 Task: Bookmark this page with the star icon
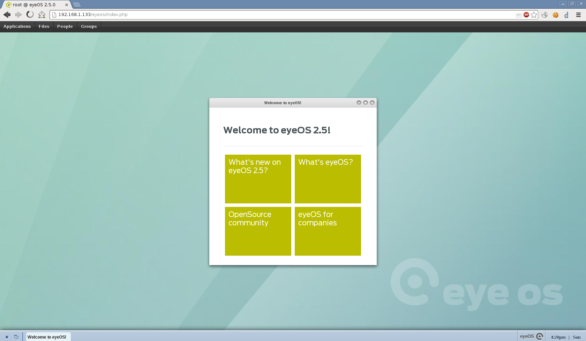pyautogui.click(x=534, y=15)
